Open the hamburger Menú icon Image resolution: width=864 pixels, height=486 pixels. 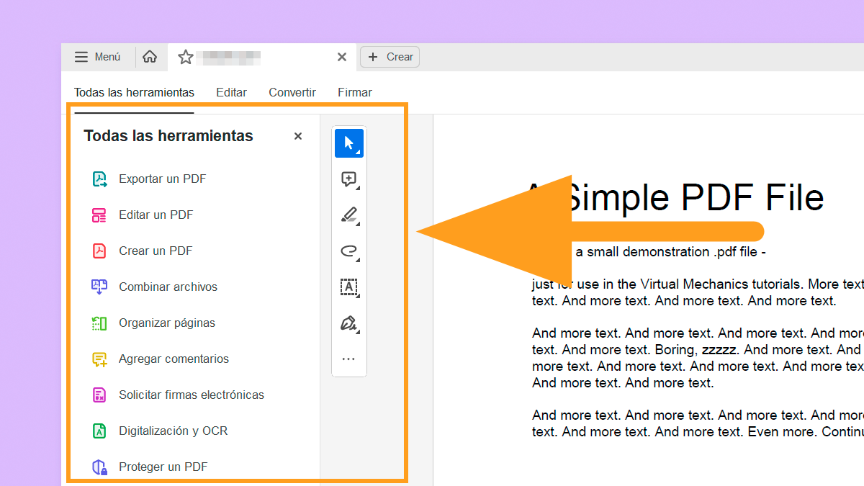(x=81, y=56)
